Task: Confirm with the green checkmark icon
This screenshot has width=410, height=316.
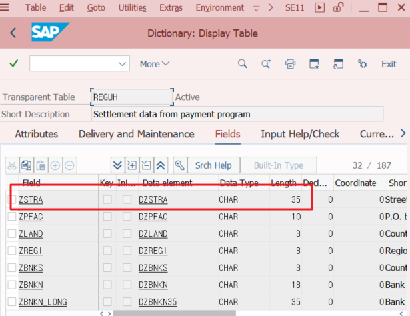Action: point(13,63)
